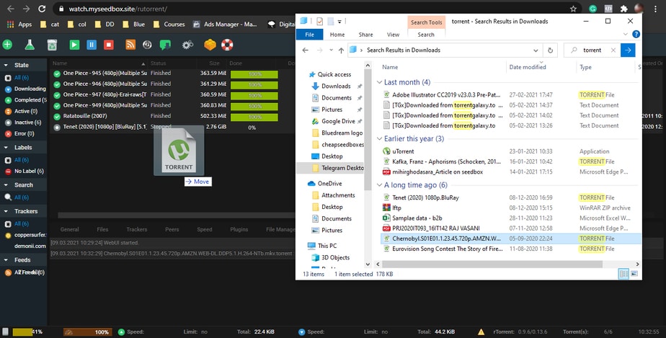The image size is (666, 338).
Task: Refresh the Explorer search results
Action: pyautogui.click(x=550, y=50)
